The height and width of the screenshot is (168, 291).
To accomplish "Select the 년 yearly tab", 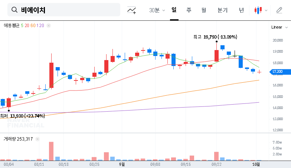I will tap(241, 10).
